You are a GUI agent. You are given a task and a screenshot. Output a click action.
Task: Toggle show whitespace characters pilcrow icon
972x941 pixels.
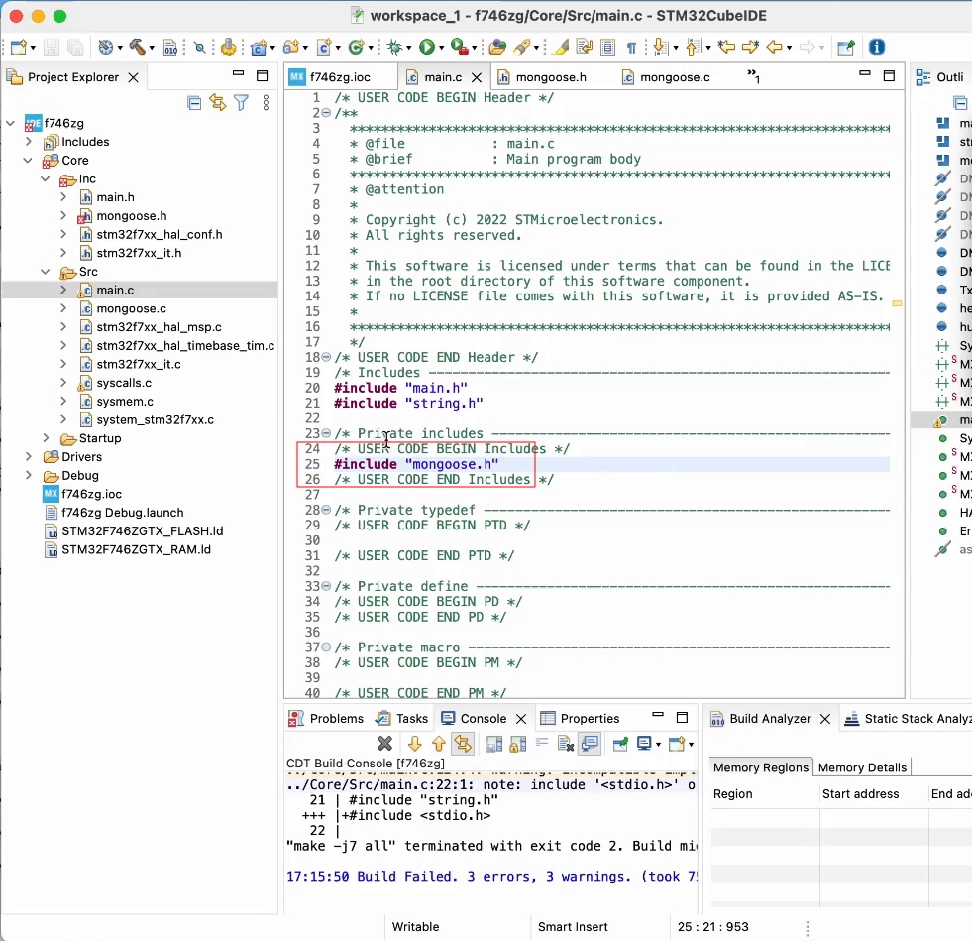[x=630, y=47]
